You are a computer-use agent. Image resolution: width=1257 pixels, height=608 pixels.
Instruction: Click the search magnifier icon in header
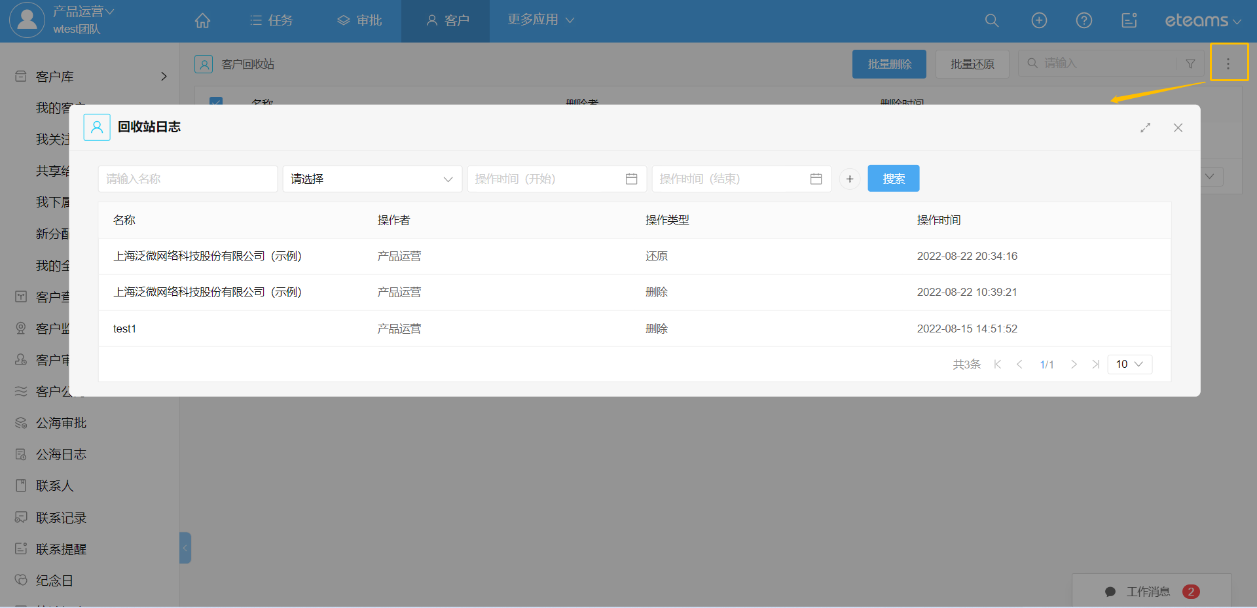point(992,21)
